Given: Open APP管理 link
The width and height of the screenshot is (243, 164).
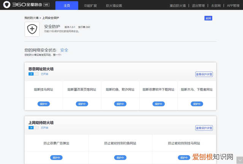Looking at the screenshot, I should click(233, 6).
